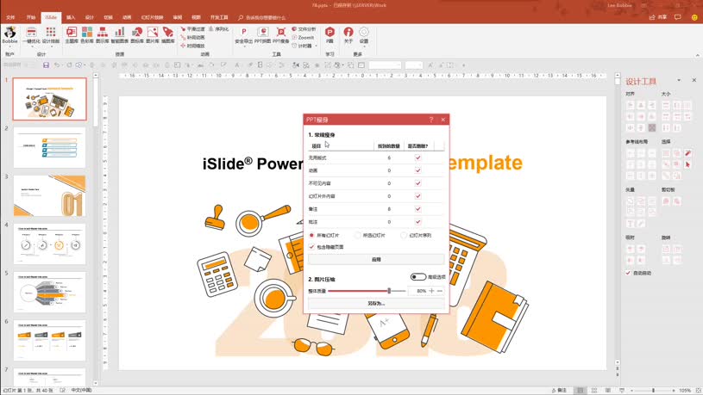The height and width of the screenshot is (395, 703).
Task: Click the 补间动画 tween animation item
Action: click(x=192, y=38)
